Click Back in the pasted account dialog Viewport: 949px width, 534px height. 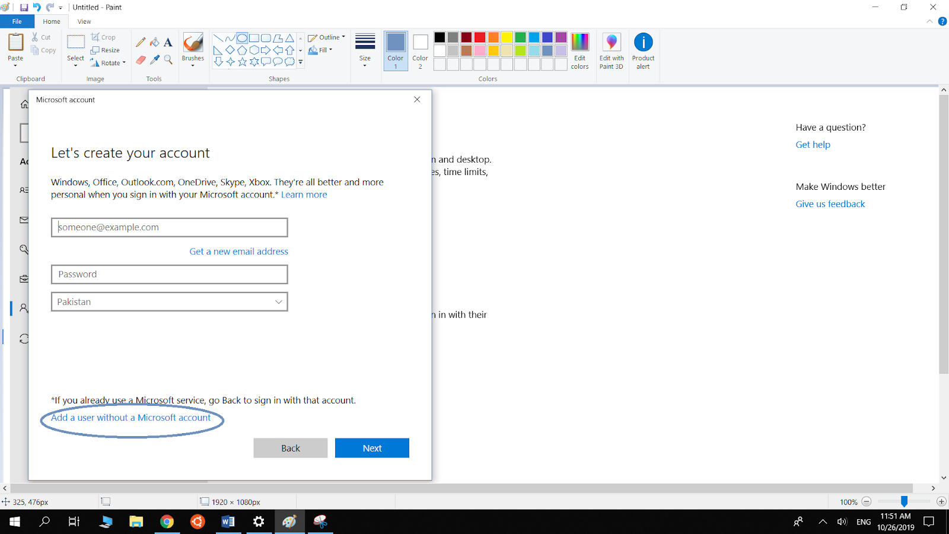[x=291, y=448]
